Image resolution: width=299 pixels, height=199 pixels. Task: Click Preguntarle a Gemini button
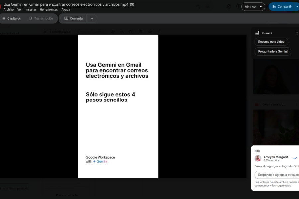(273, 52)
